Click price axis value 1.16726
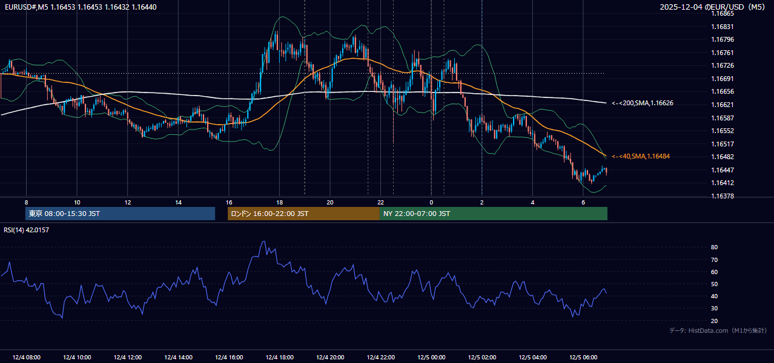The height and width of the screenshot is (363, 774). (x=723, y=65)
